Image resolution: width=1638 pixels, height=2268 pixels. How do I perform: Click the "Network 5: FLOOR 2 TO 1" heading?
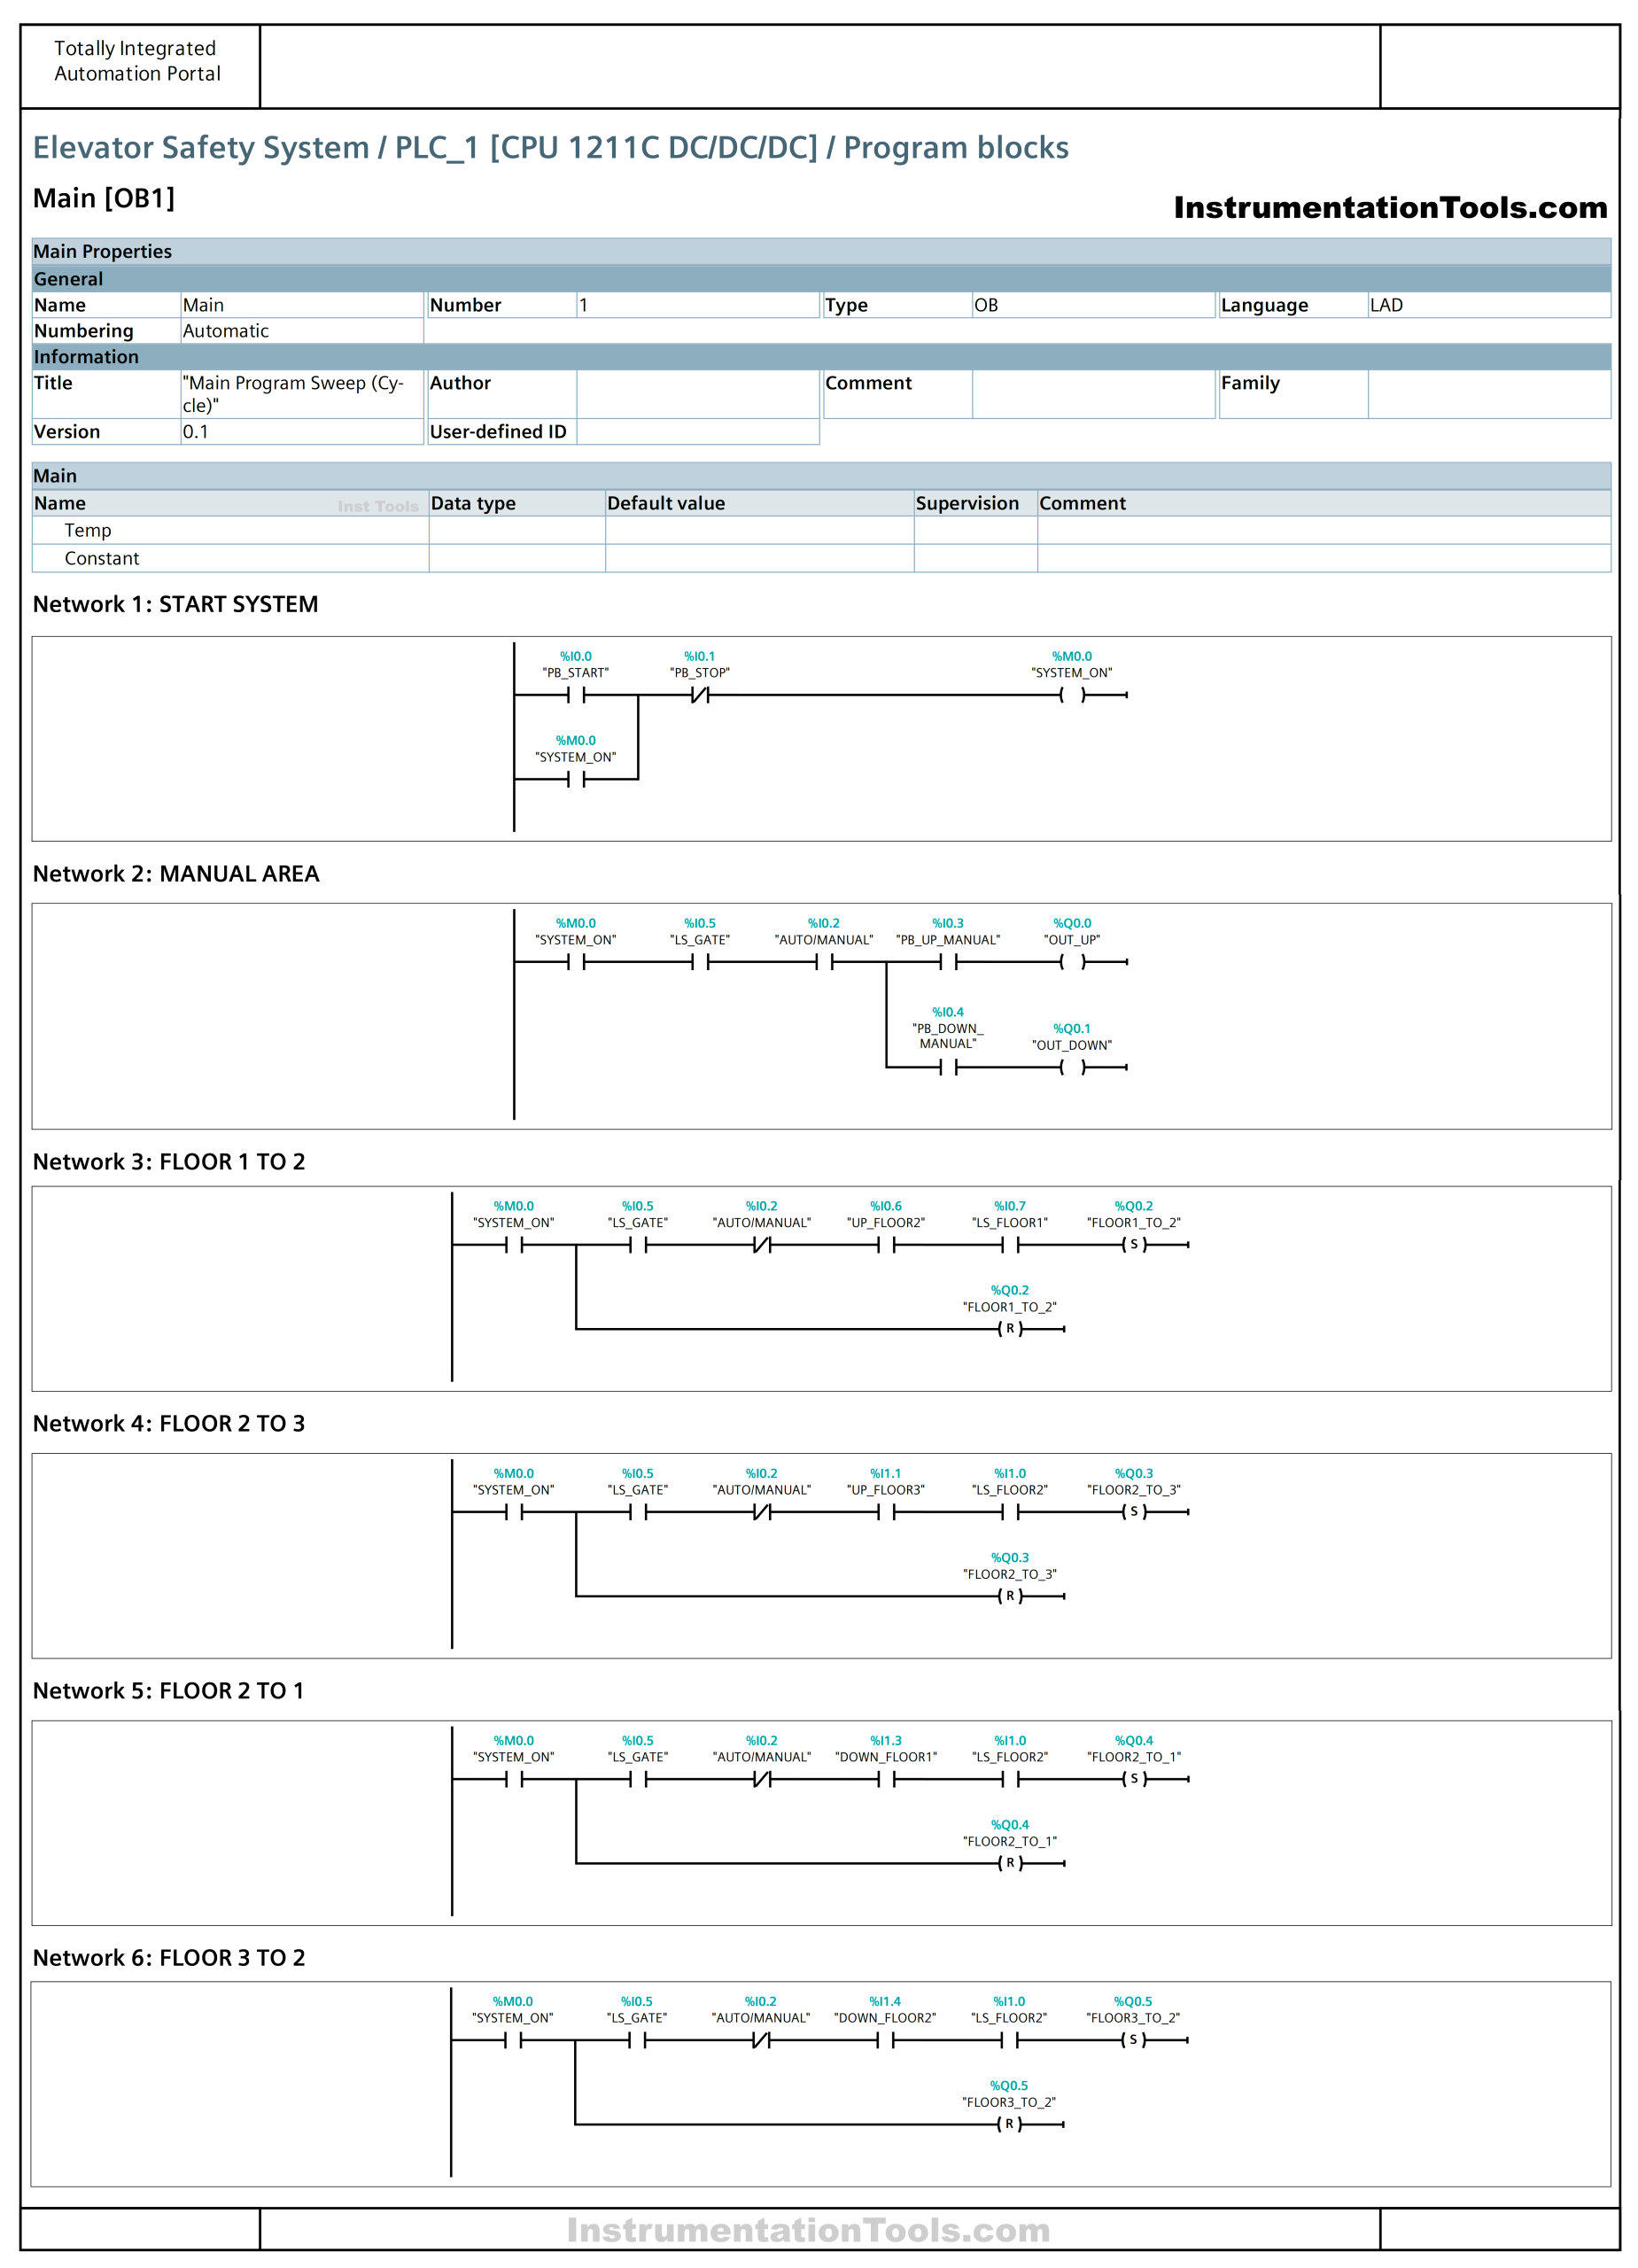point(169,1690)
